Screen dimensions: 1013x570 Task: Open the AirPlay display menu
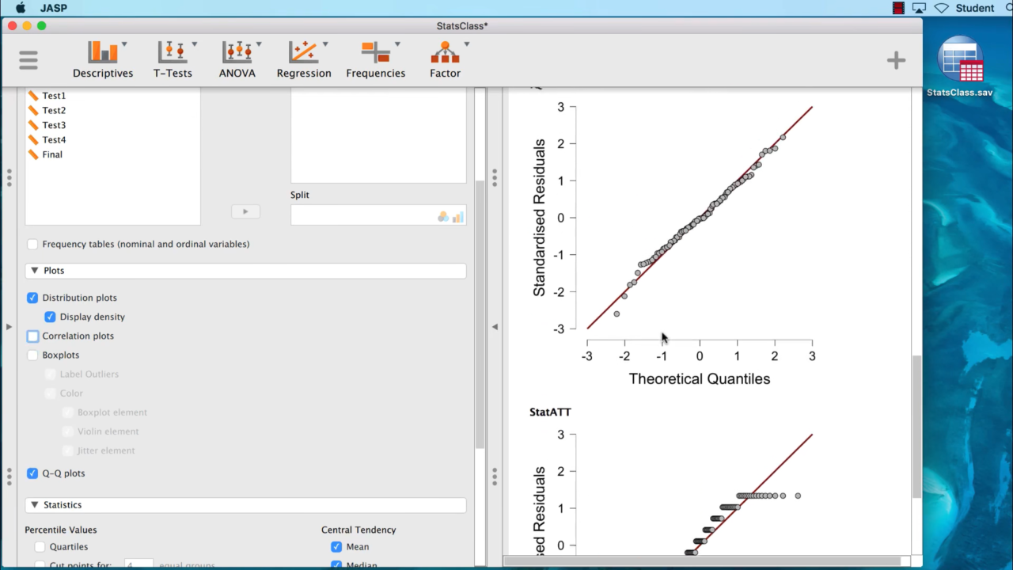(x=919, y=8)
